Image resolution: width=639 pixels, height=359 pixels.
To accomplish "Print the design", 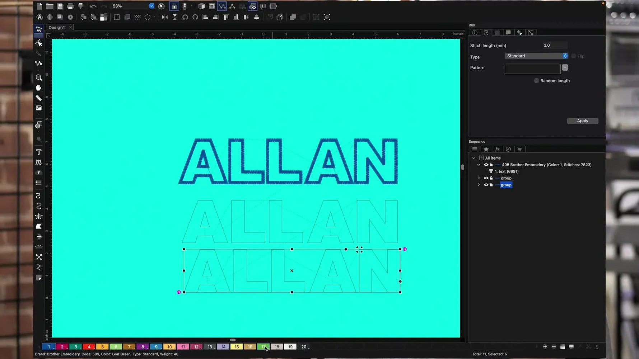I will [70, 6].
